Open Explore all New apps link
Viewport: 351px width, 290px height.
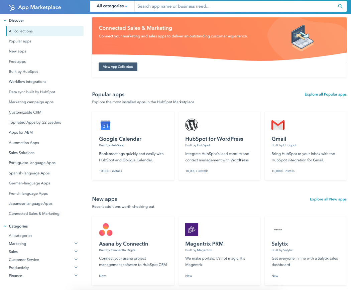point(328,199)
